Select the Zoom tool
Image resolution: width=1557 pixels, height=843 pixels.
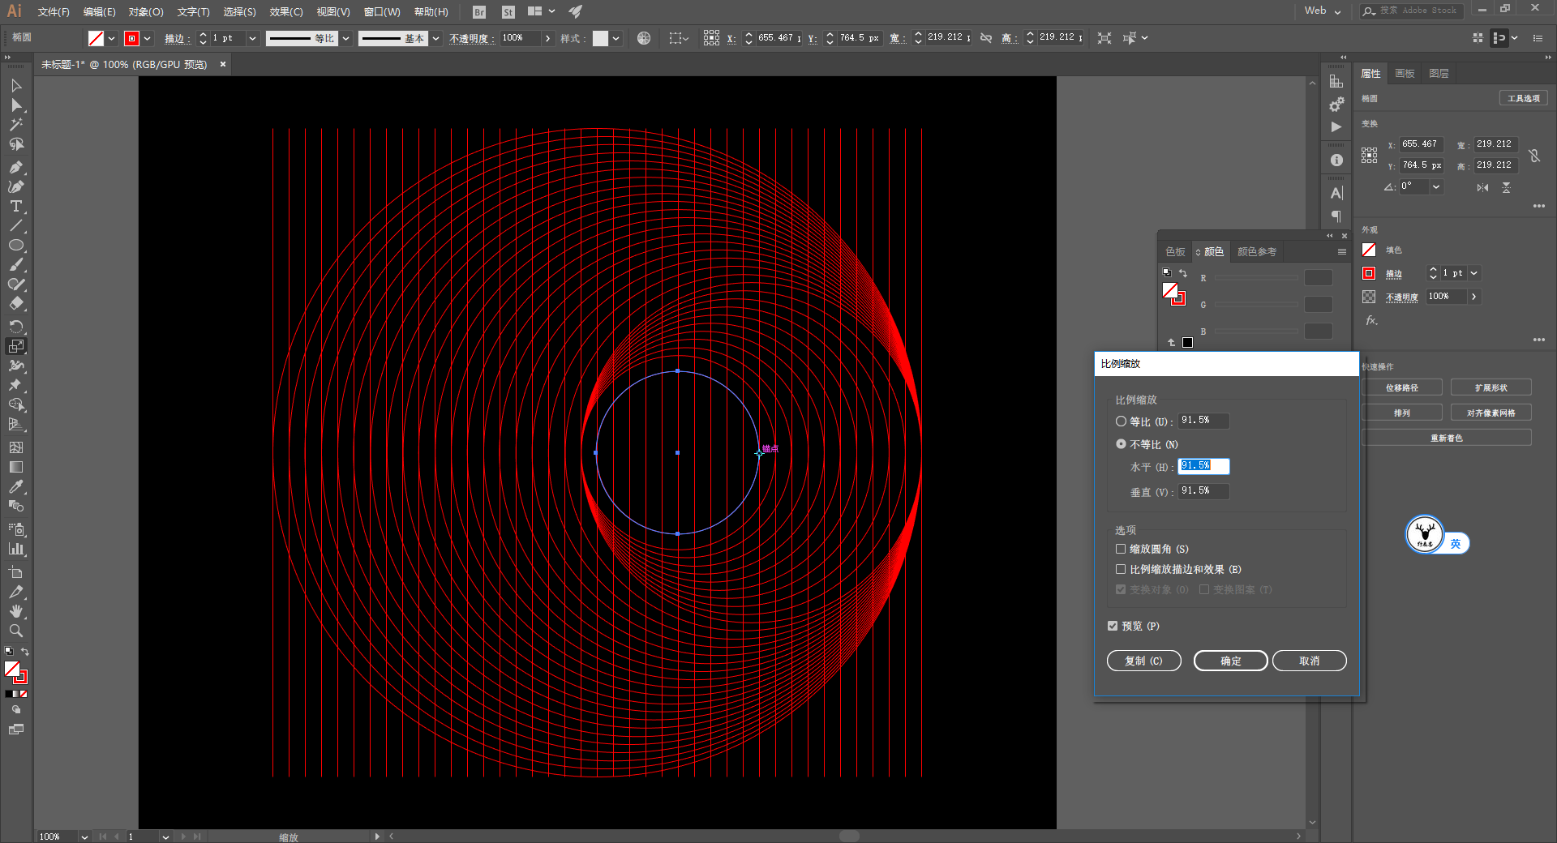click(x=15, y=631)
